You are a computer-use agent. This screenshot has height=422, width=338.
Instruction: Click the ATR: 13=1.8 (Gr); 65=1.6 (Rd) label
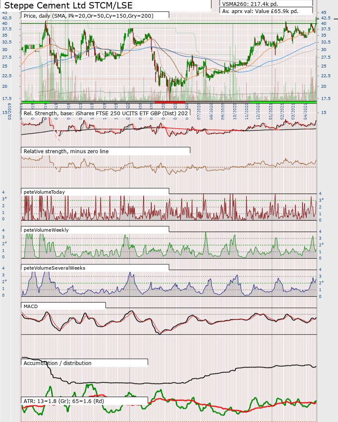point(64,401)
